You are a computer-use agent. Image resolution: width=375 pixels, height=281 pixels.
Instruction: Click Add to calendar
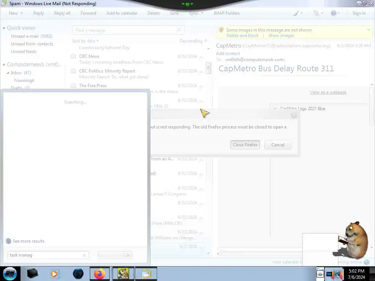pos(122,13)
